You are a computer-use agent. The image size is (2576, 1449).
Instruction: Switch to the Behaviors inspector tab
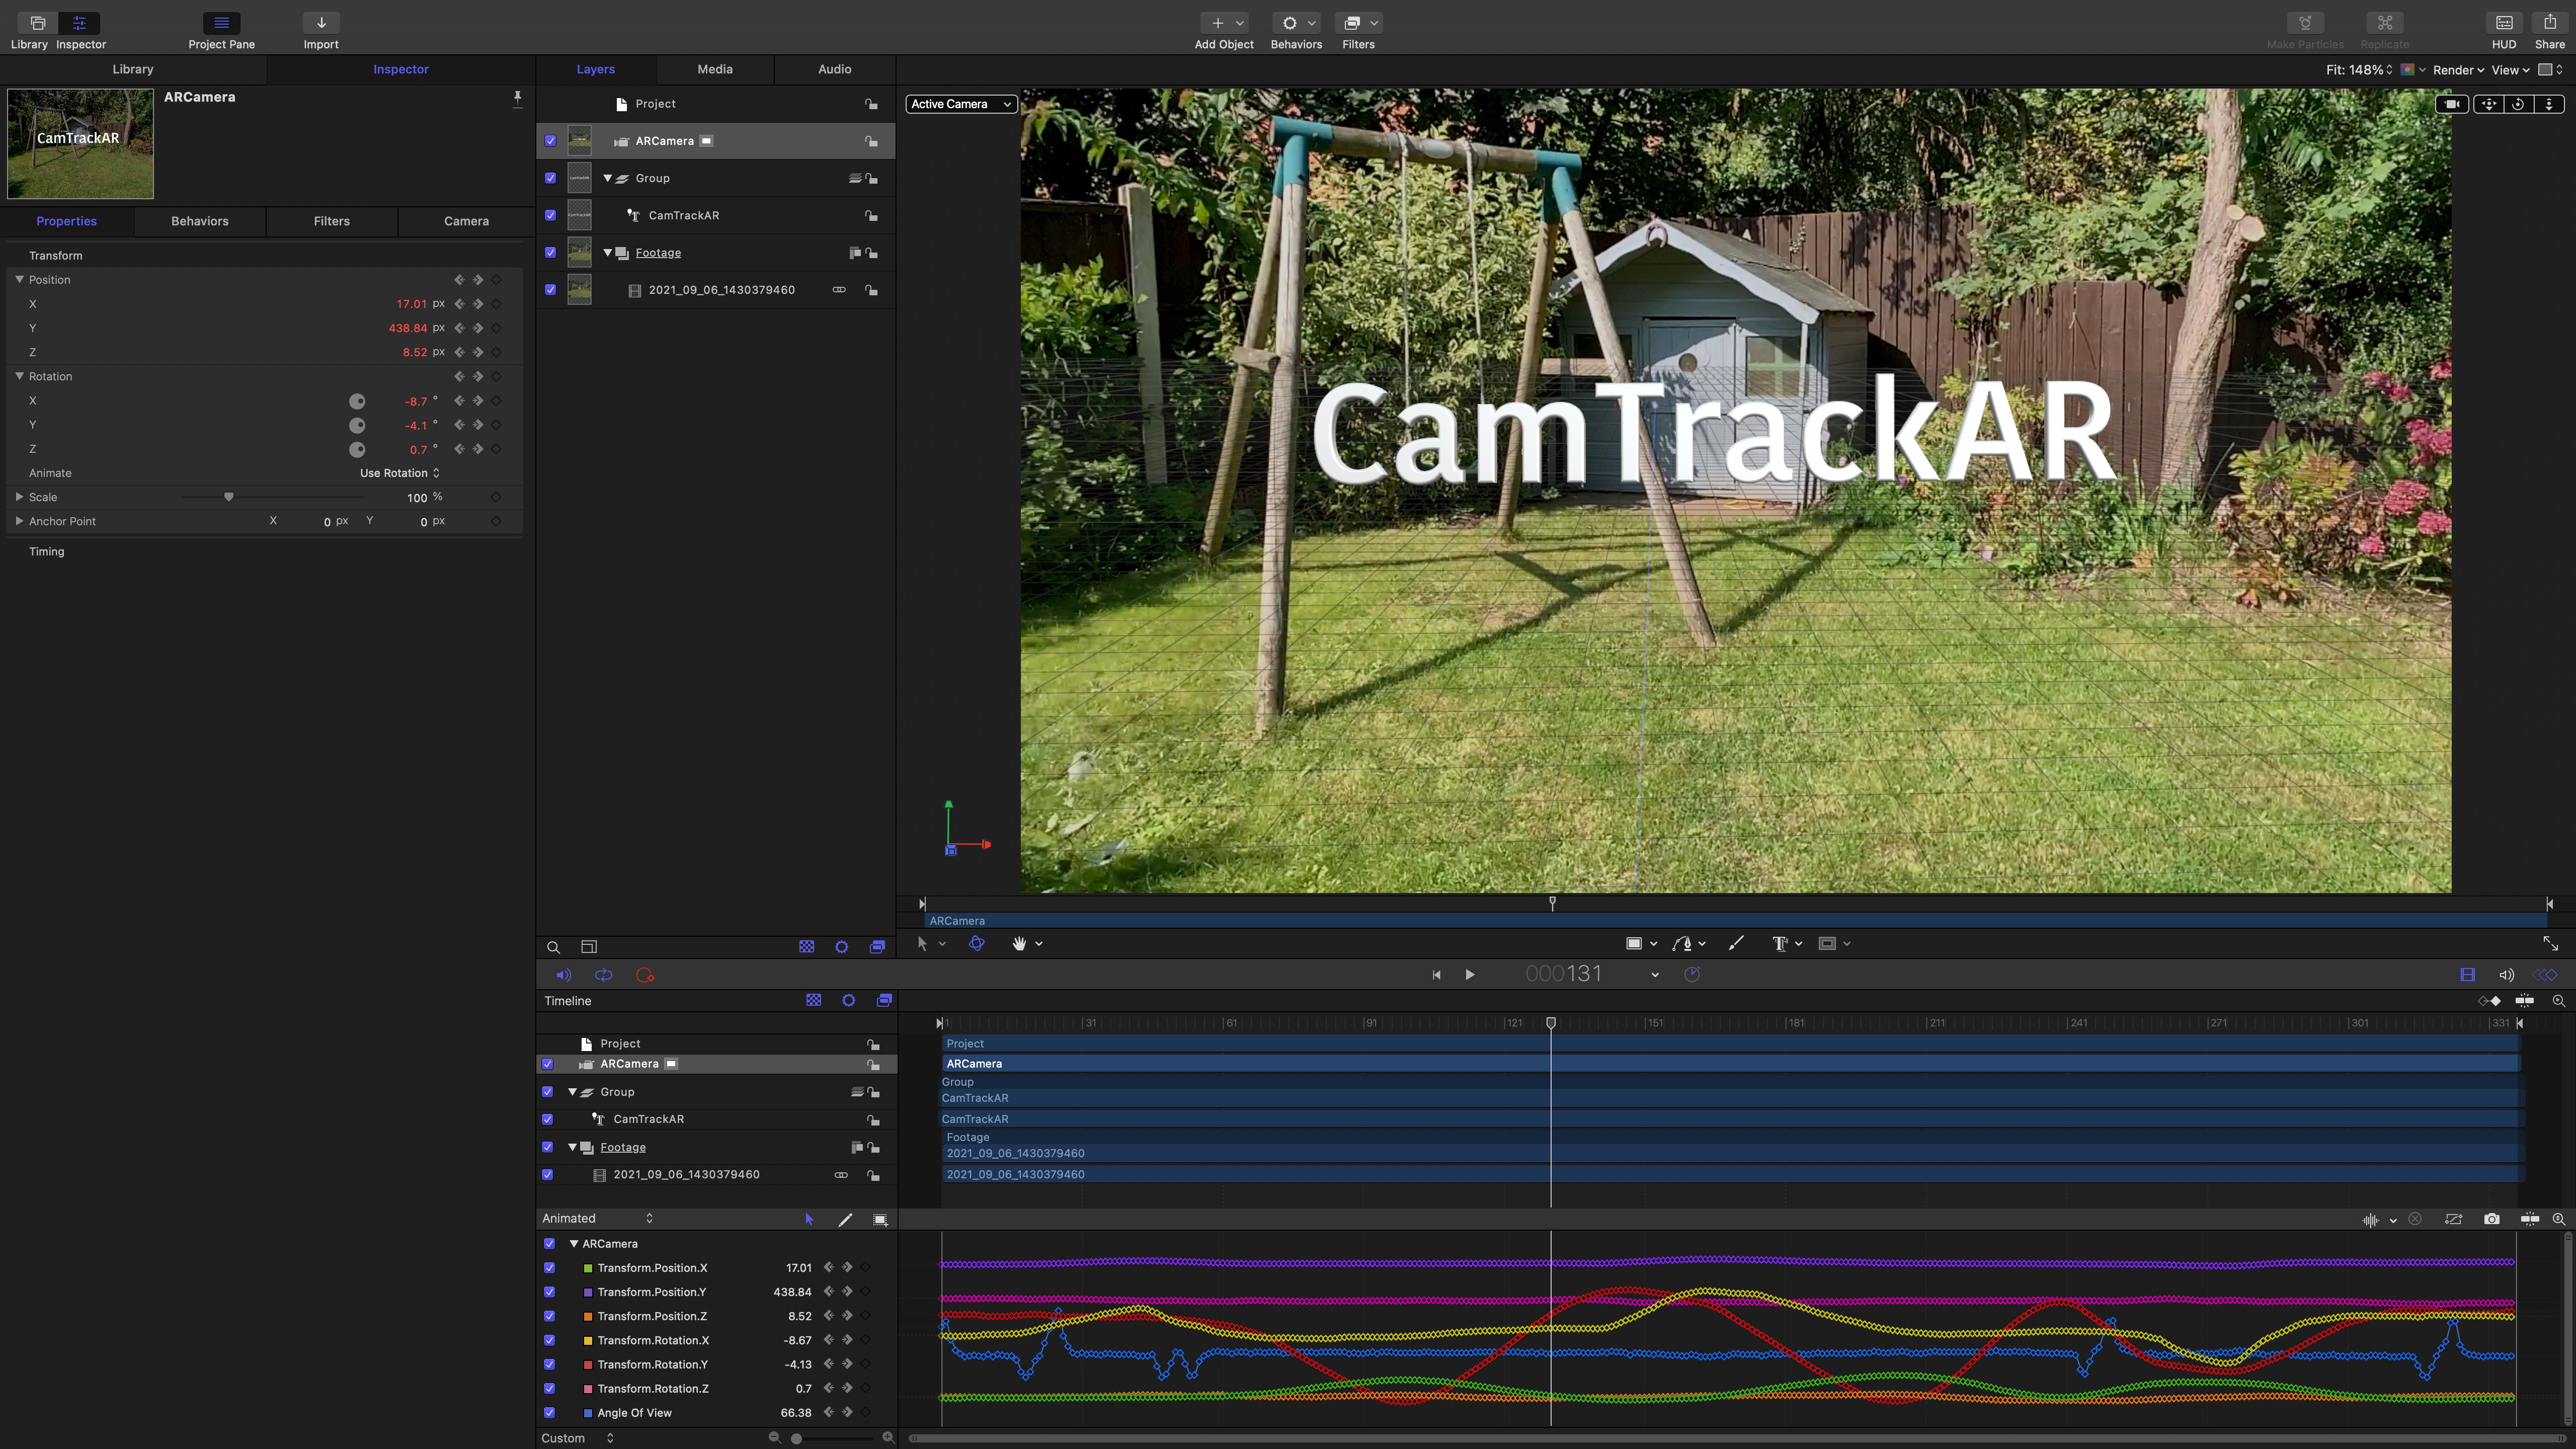[x=199, y=221]
